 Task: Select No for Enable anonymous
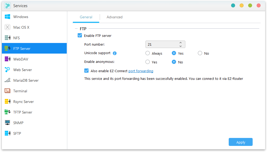pos(174,62)
